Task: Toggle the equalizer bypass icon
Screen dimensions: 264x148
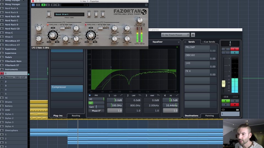Action: pyautogui.click(x=179, y=42)
